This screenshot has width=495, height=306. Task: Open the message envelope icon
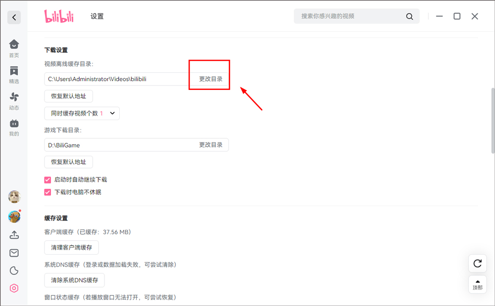click(x=14, y=253)
